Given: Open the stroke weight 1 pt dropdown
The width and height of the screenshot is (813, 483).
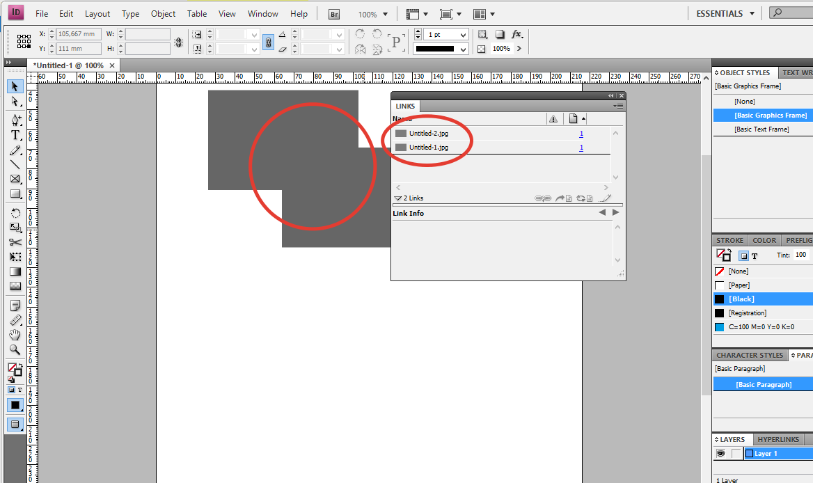Looking at the screenshot, I should point(463,35).
